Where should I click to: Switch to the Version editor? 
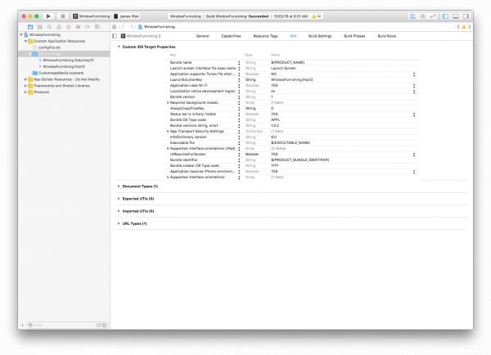coord(433,16)
